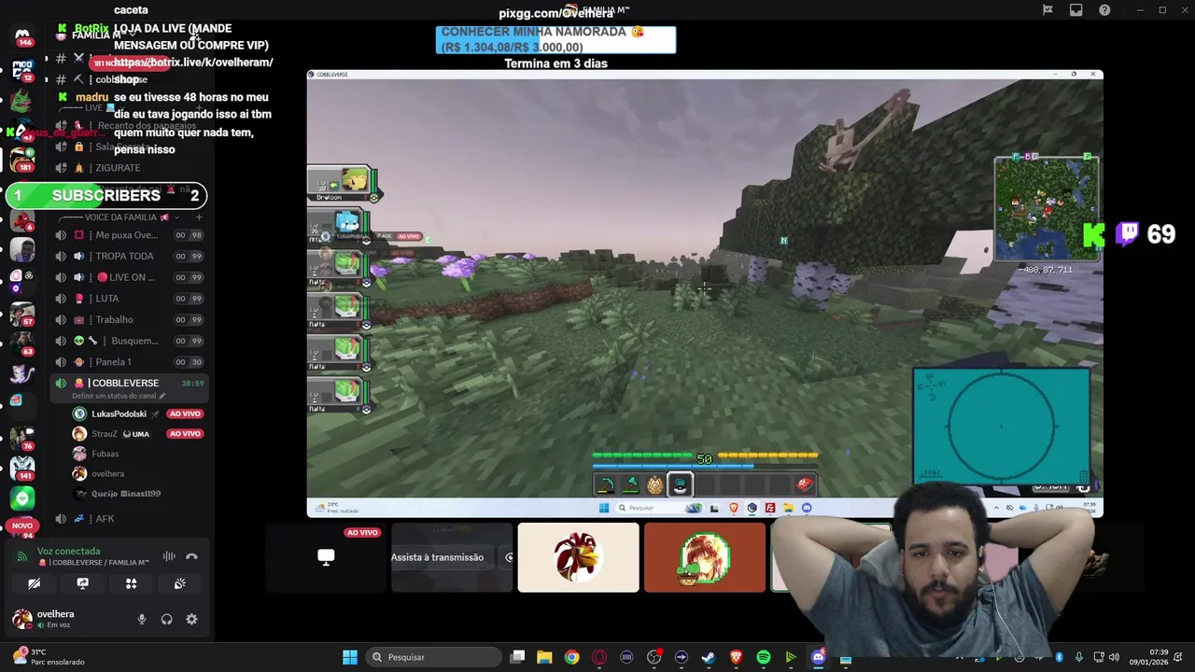1195x672 pixels.
Task: Join the LUTA voice channel
Action: pos(128,299)
